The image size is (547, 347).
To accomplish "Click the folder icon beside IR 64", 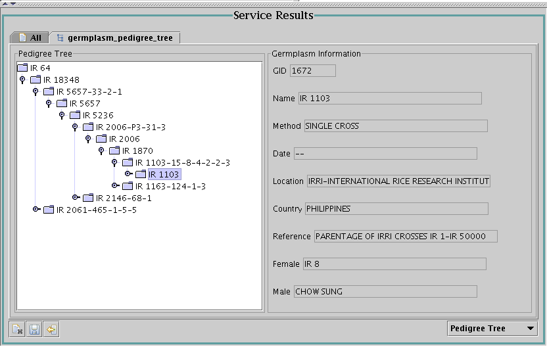I will (22, 68).
